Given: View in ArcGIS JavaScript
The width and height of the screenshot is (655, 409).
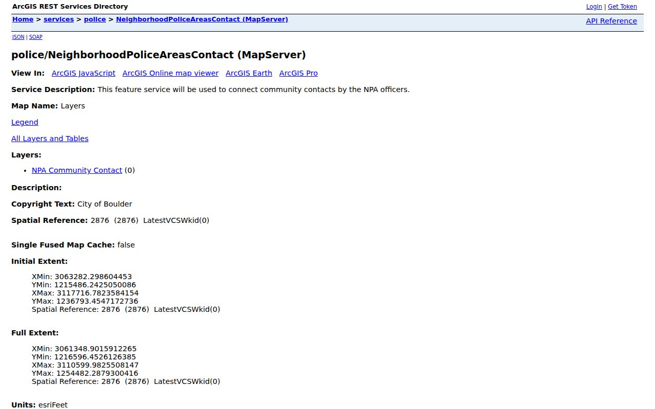Looking at the screenshot, I should (83, 73).
